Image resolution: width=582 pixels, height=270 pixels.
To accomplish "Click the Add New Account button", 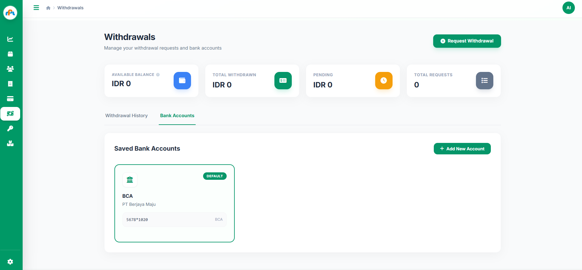I will [462, 149].
